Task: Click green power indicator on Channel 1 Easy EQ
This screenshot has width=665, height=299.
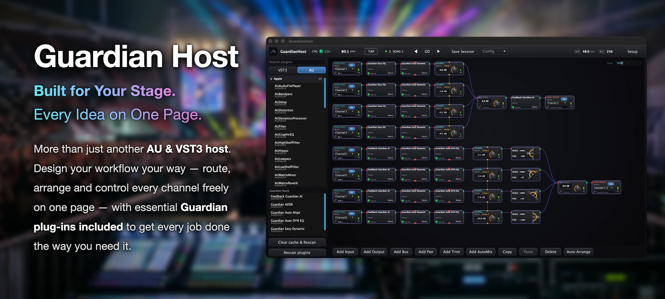Action: click(x=369, y=73)
